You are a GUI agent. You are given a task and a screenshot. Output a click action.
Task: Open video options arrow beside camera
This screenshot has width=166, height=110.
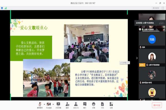point(53,104)
